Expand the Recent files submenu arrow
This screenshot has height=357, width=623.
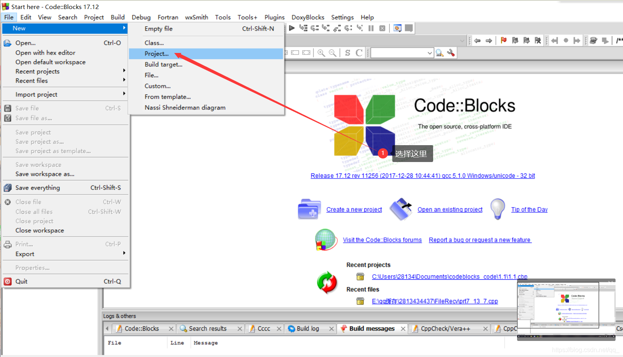pos(124,80)
